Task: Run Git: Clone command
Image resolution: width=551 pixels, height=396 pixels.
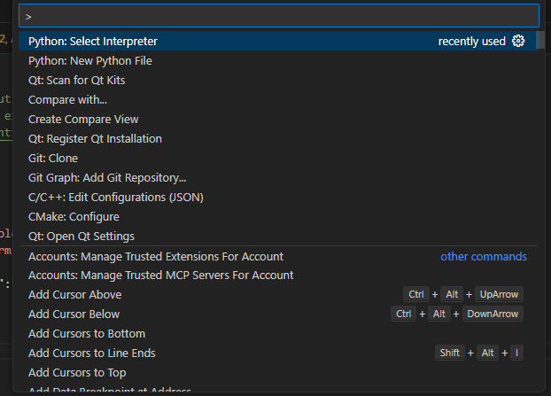Action: 279,158
